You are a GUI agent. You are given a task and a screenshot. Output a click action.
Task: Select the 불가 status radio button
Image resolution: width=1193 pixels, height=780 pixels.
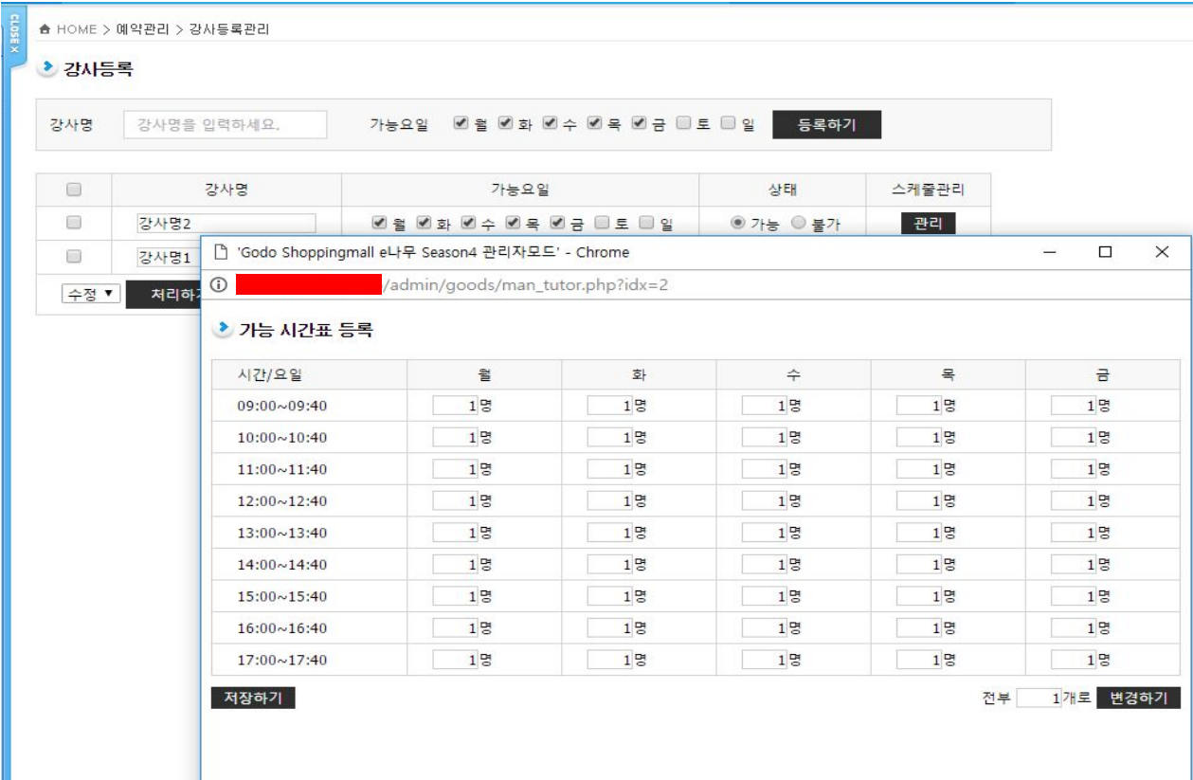coord(798,224)
